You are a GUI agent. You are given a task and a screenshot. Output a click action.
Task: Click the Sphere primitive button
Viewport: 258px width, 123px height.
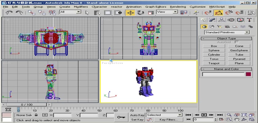[214, 50]
